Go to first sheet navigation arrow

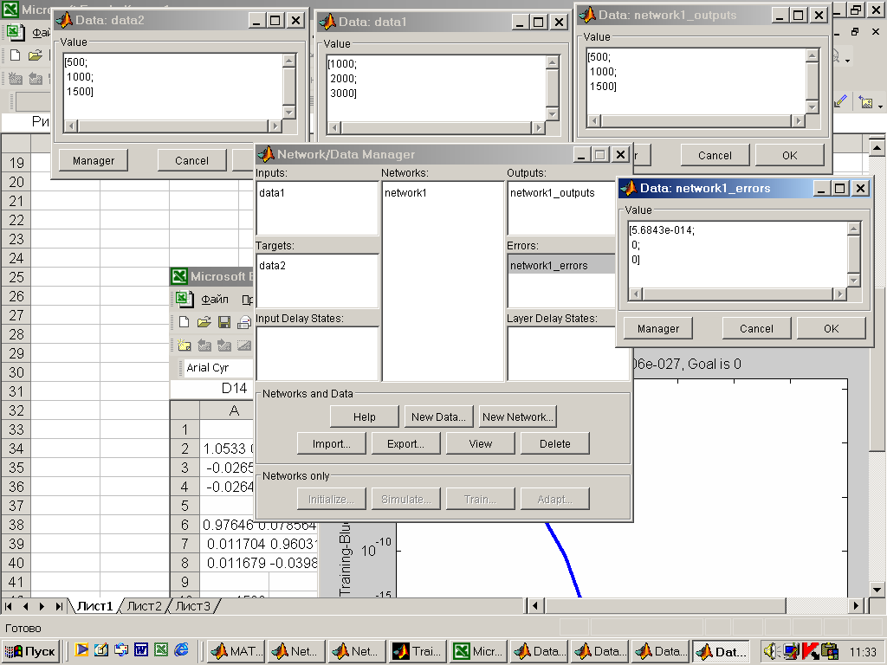(x=9, y=606)
